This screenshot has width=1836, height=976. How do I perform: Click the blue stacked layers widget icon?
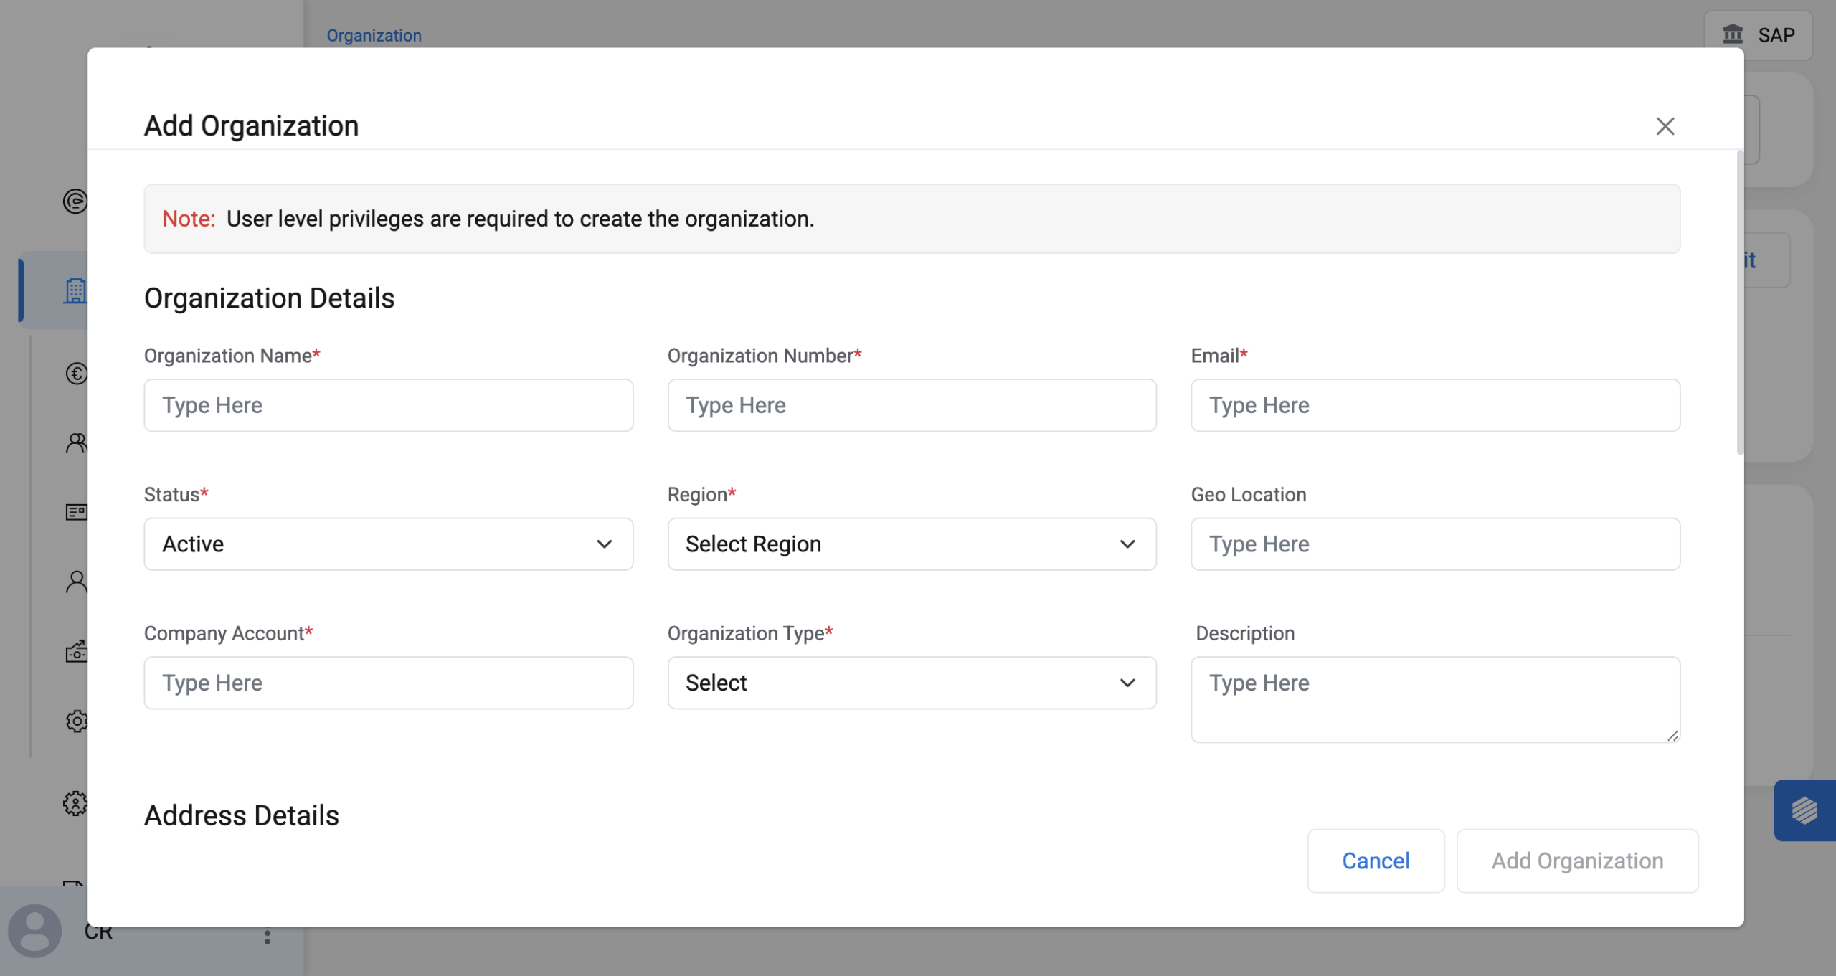coord(1804,810)
